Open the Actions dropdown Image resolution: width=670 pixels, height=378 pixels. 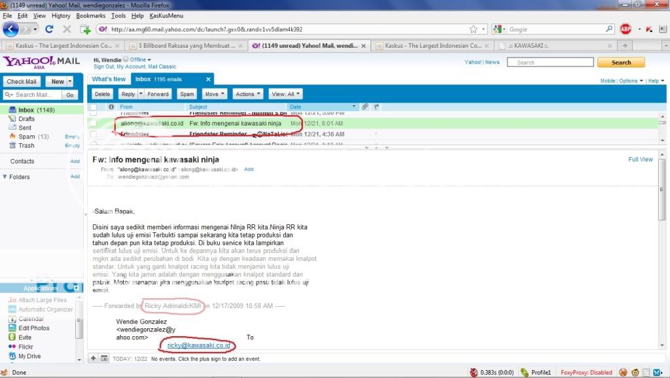[x=248, y=94]
